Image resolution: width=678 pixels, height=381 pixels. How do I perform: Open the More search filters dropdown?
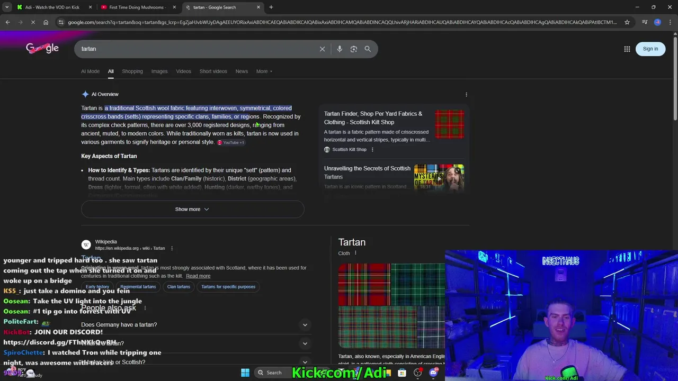264,71
